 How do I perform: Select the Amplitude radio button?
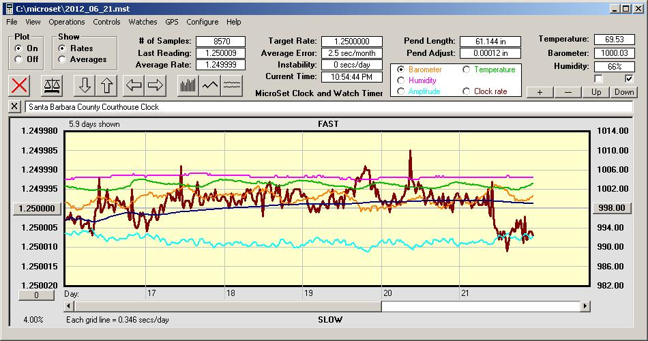coord(400,91)
